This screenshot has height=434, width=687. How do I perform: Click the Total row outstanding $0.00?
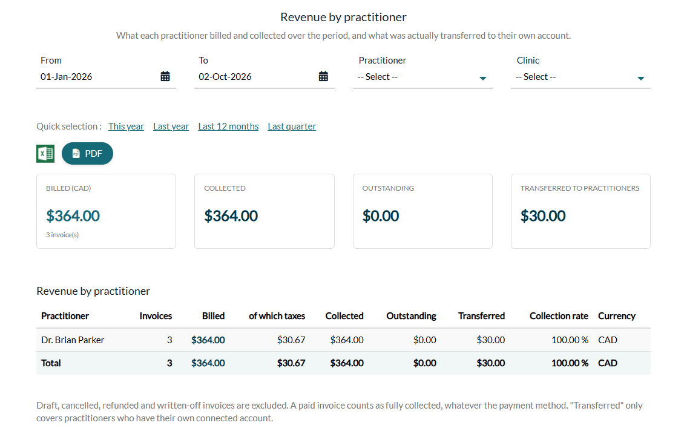click(x=424, y=364)
